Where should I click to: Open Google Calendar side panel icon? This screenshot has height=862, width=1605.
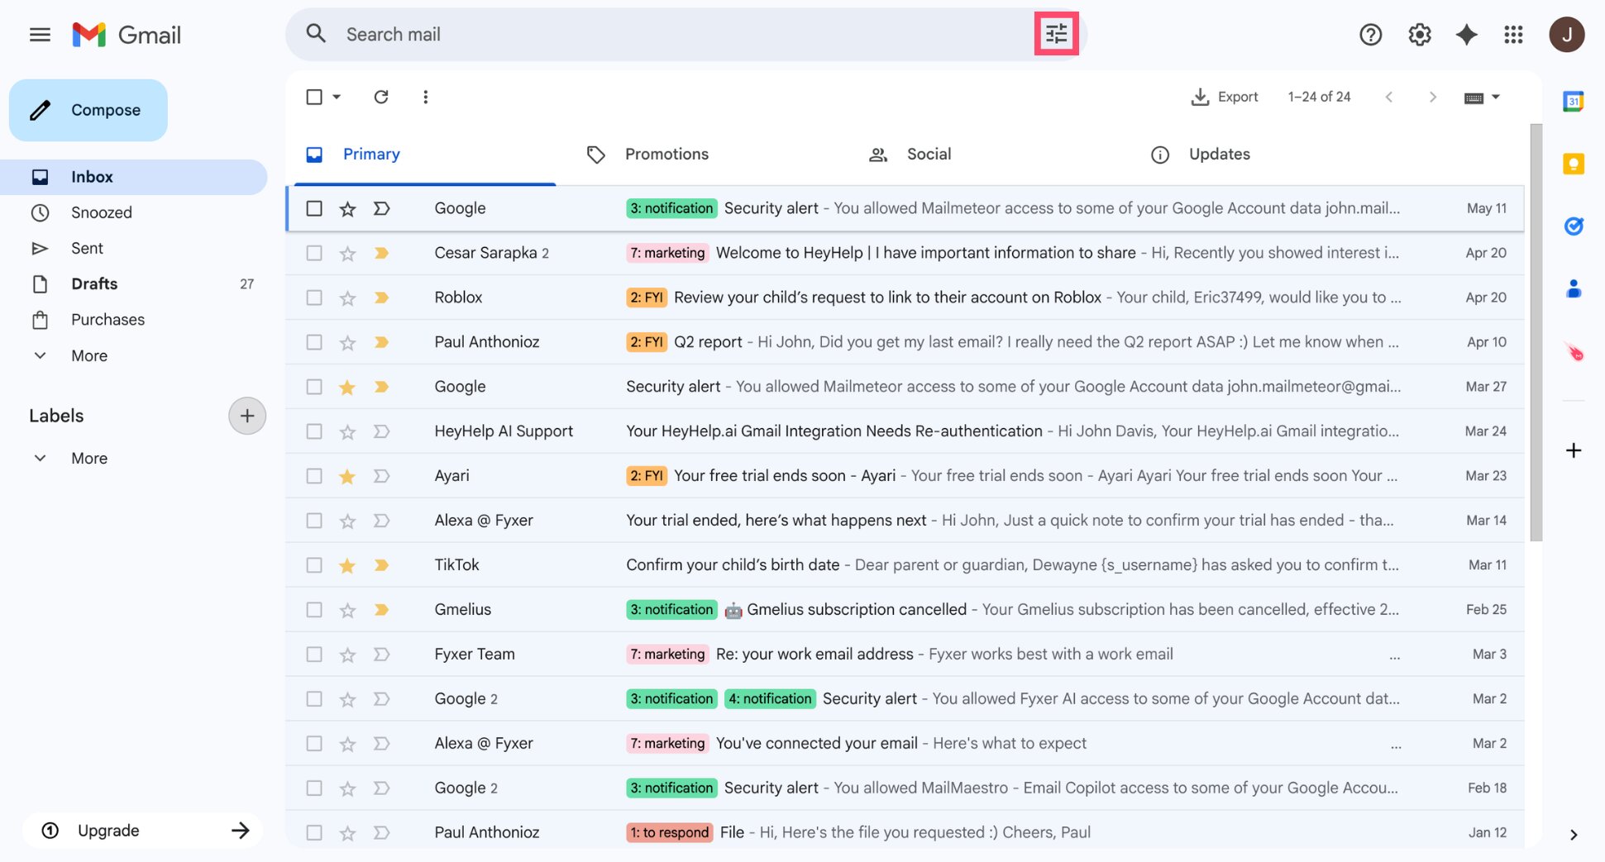(1573, 102)
